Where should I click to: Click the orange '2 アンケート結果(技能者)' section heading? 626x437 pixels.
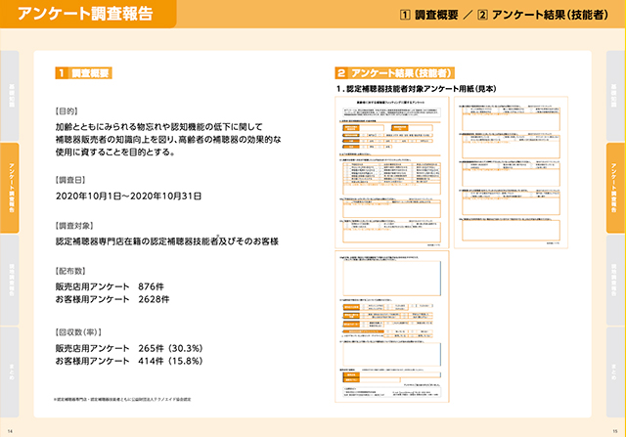[x=394, y=73]
